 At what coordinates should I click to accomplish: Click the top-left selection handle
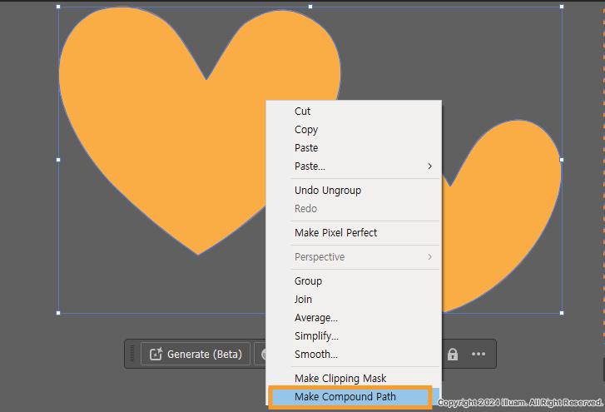pyautogui.click(x=58, y=7)
